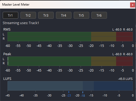Image resolution: width=136 pixels, height=101 pixels.
Task: Click the RMS left channel meter bar
Action: point(70,34)
